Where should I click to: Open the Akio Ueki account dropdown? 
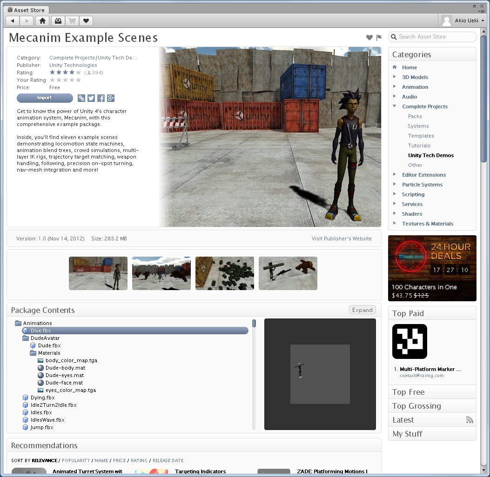tap(483, 20)
